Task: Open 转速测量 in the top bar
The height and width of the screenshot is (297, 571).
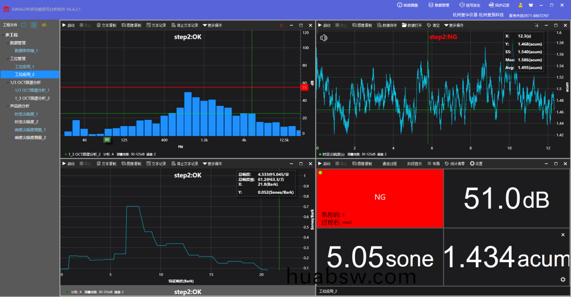Action: 399,5
